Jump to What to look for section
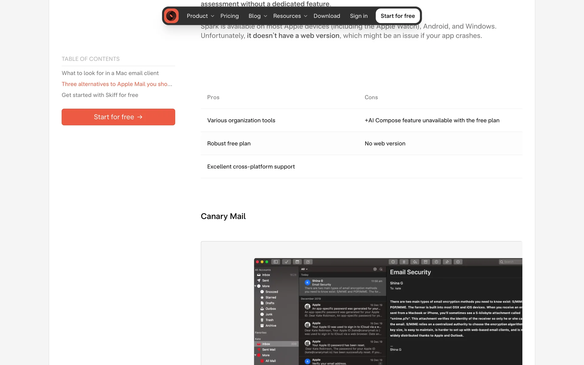The width and height of the screenshot is (584, 365). (110, 73)
